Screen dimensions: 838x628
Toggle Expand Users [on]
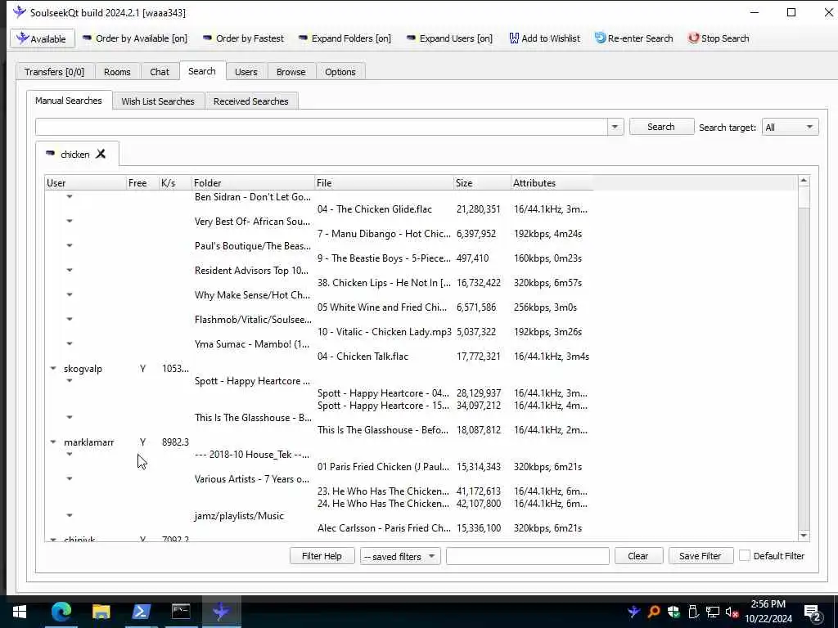(449, 38)
